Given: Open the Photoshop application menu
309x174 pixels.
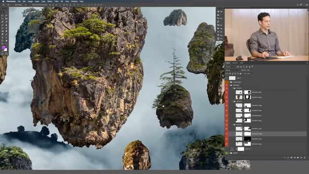Looking at the screenshot, I should (11, 1).
